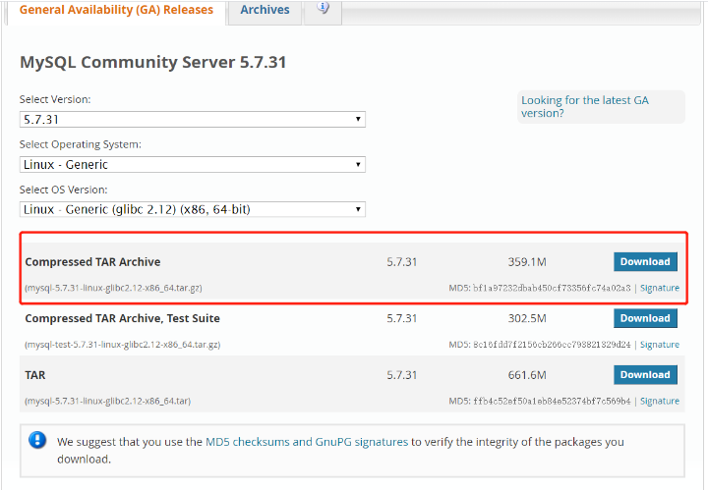Click the Select Version label
Screen dimensions: 708x490
click(55, 99)
